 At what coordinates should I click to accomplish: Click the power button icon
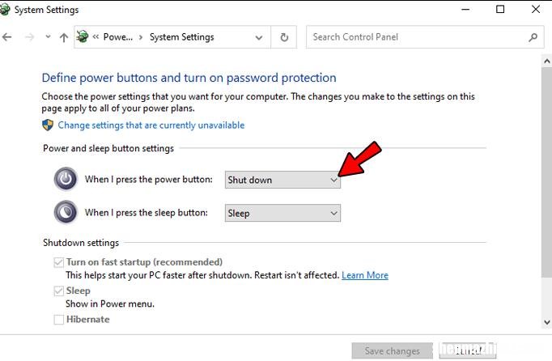click(x=66, y=179)
